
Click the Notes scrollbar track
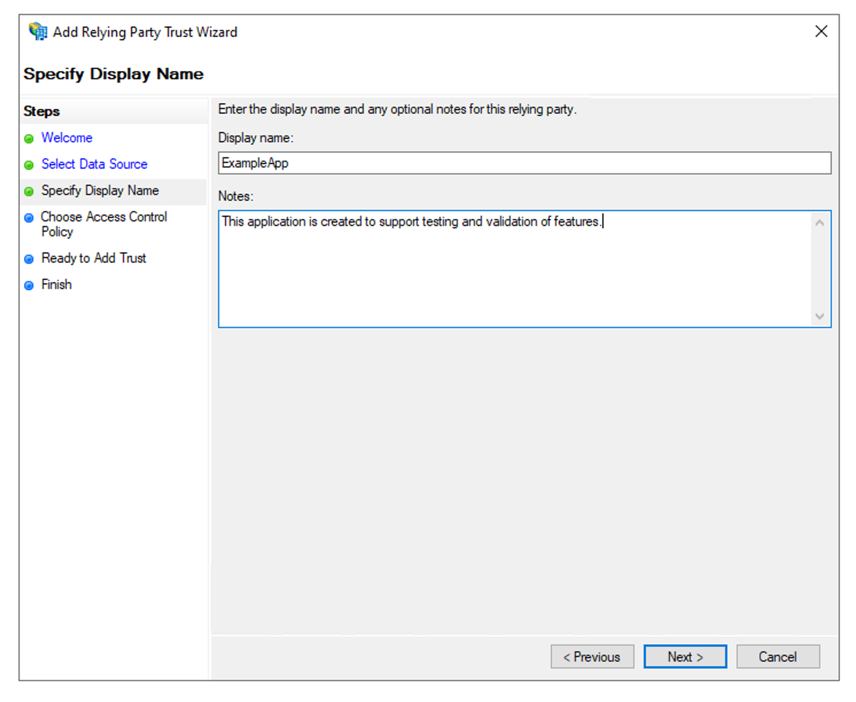(820, 268)
